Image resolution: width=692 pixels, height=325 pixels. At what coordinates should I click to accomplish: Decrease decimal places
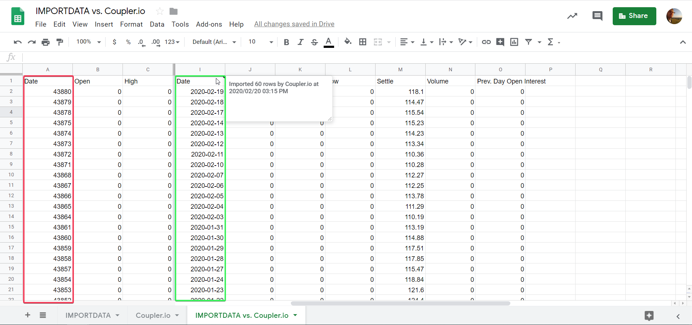pos(142,42)
